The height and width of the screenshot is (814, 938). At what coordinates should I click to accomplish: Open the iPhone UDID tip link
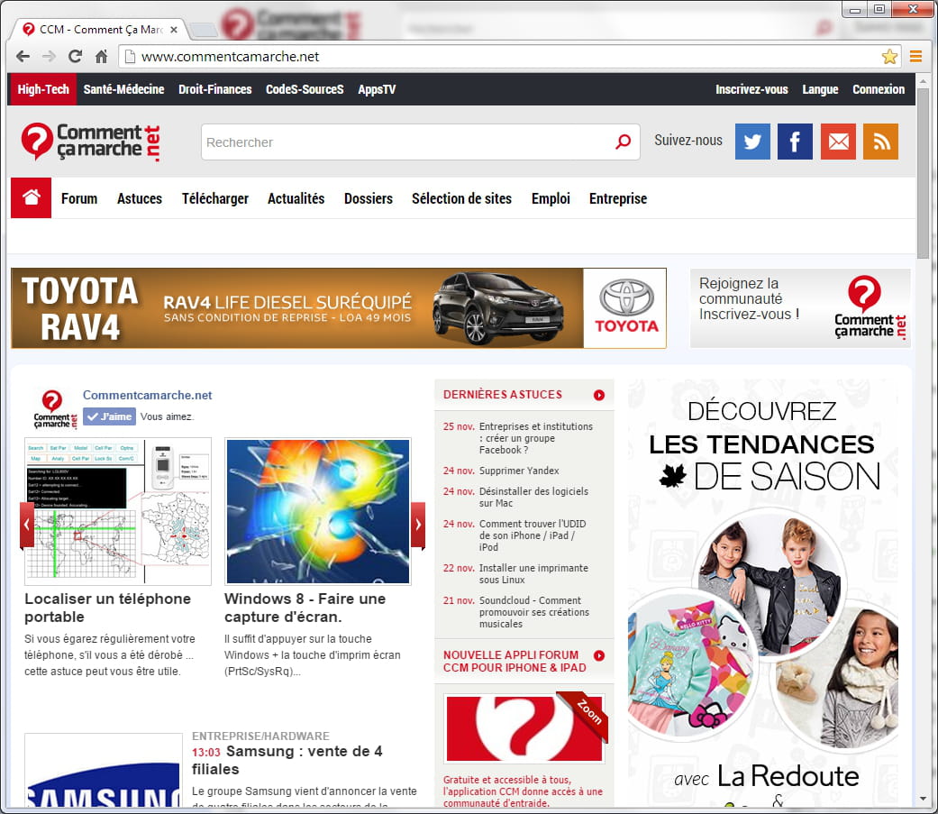533,535
